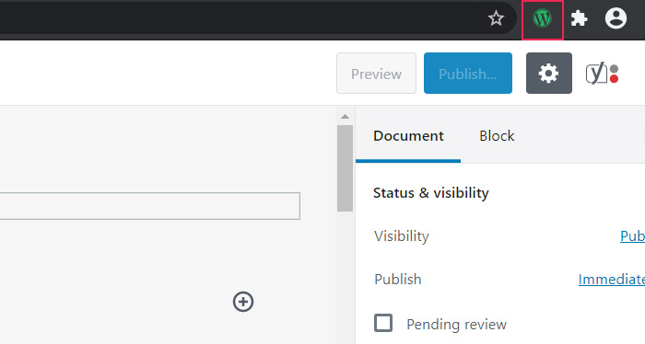645x344 pixels.
Task: Bookmark this page with the star
Action: point(496,18)
